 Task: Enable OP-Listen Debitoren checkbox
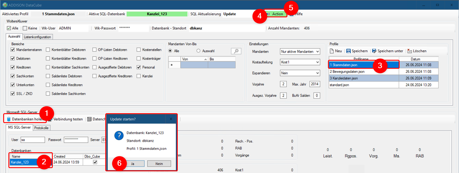coord(95,50)
